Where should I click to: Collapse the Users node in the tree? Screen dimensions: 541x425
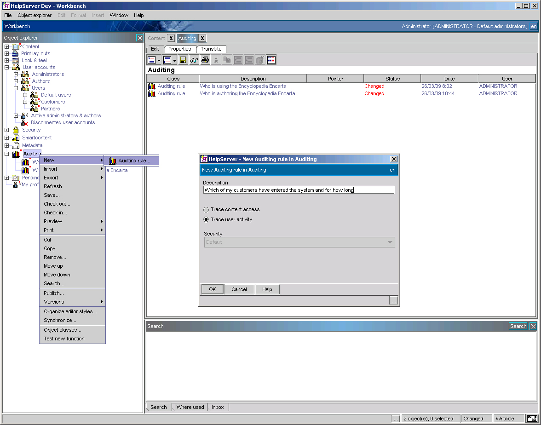[15, 88]
